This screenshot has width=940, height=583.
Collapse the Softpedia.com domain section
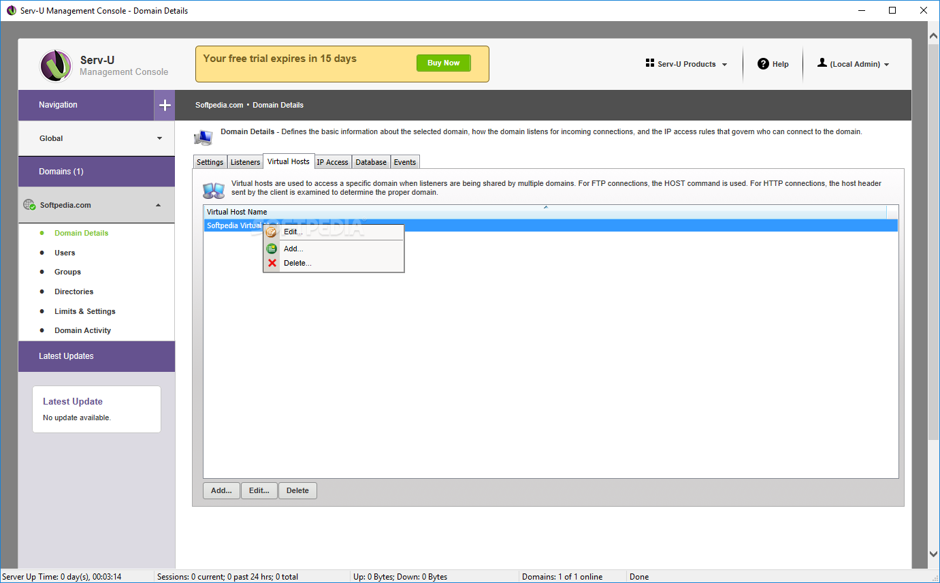click(x=97, y=205)
